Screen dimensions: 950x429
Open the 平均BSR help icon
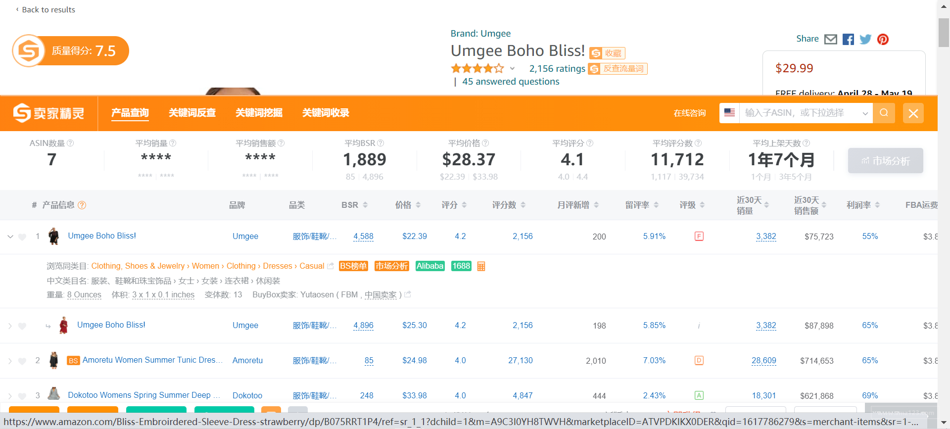point(380,143)
